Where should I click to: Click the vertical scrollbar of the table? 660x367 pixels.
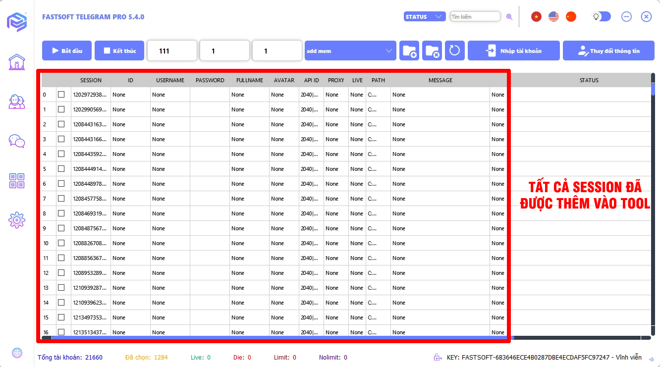tap(653, 203)
